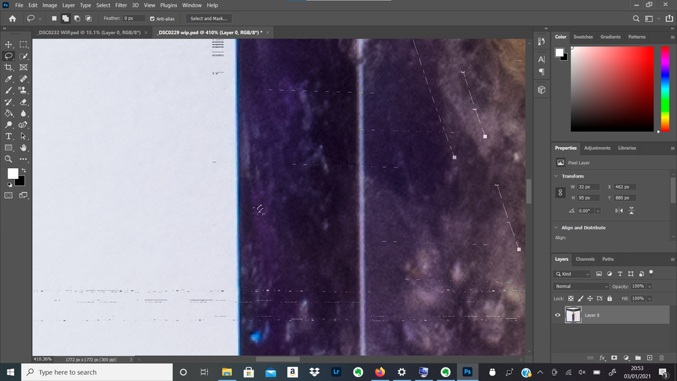The image size is (677, 381).
Task: Select the Frame tool
Action: pos(23,67)
